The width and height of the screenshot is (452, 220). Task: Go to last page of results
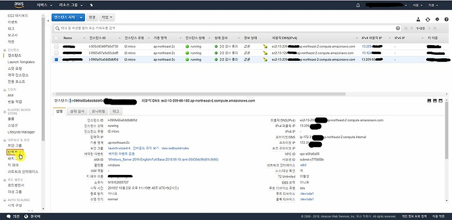pyautogui.click(x=435, y=28)
